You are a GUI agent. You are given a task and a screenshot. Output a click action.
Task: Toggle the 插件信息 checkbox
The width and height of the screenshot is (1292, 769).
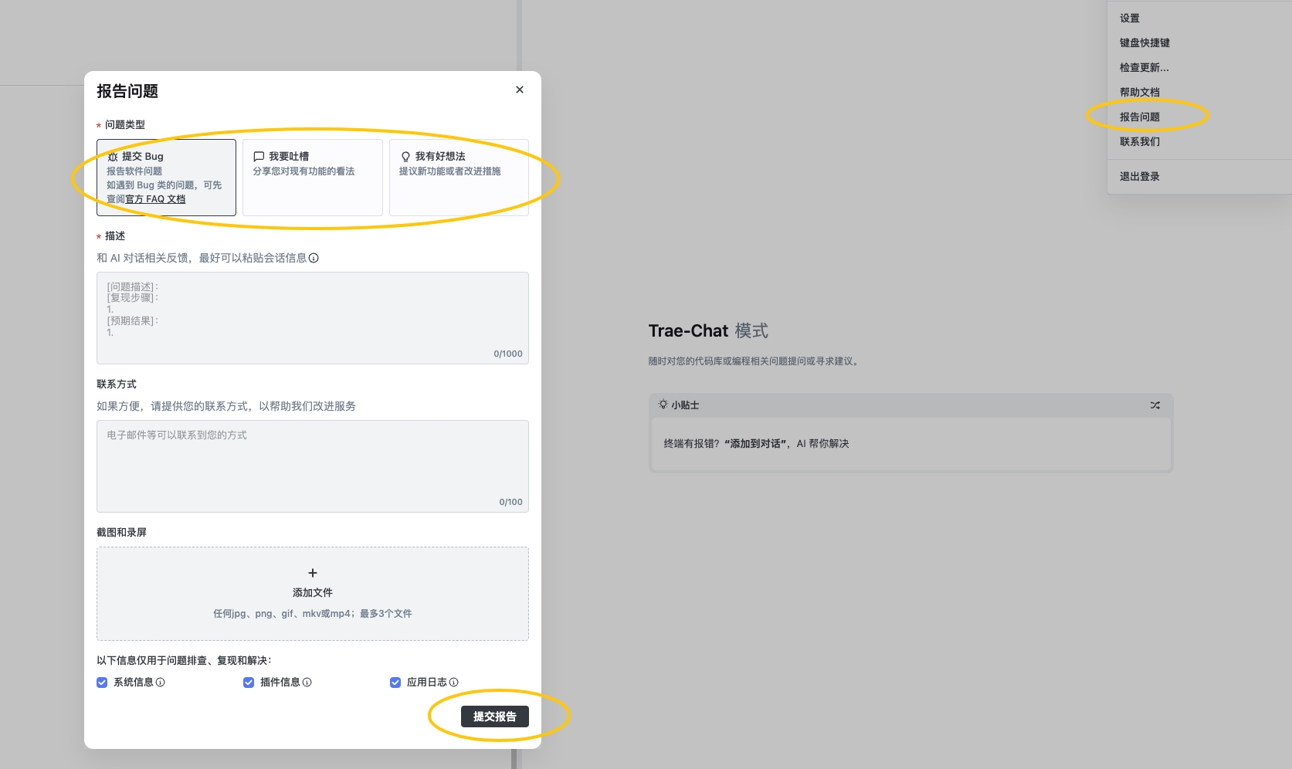tap(249, 683)
